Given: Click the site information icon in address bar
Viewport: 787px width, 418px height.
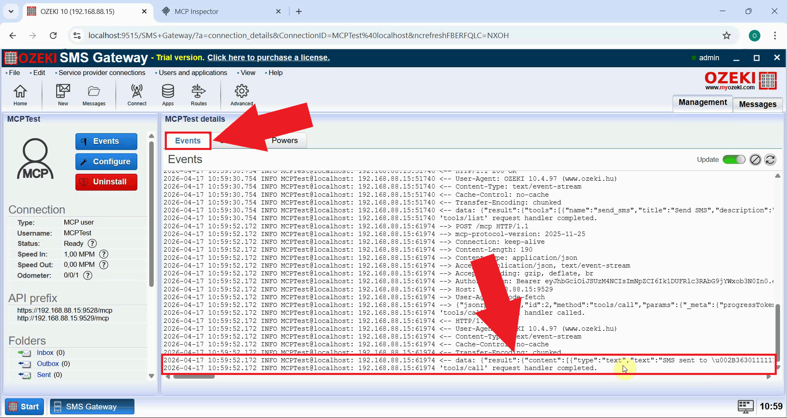Looking at the screenshot, I should click(x=77, y=36).
